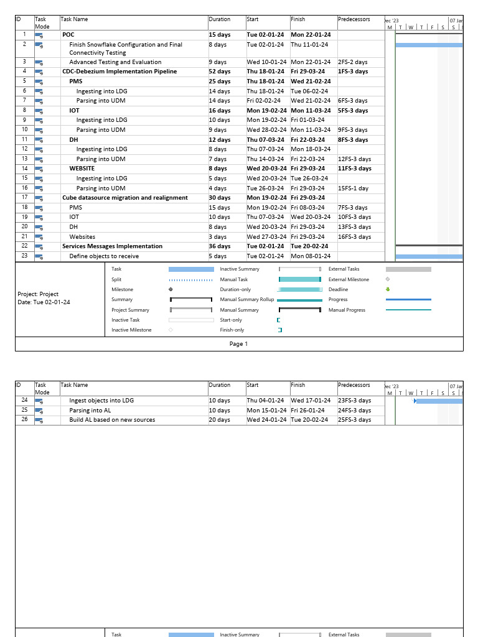This screenshot has height=637, width=478.
Task: Click Gantt bar for Ingest objects into LDG
Action: click(439, 401)
